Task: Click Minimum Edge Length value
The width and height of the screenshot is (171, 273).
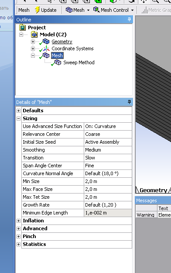Action: click(x=108, y=213)
